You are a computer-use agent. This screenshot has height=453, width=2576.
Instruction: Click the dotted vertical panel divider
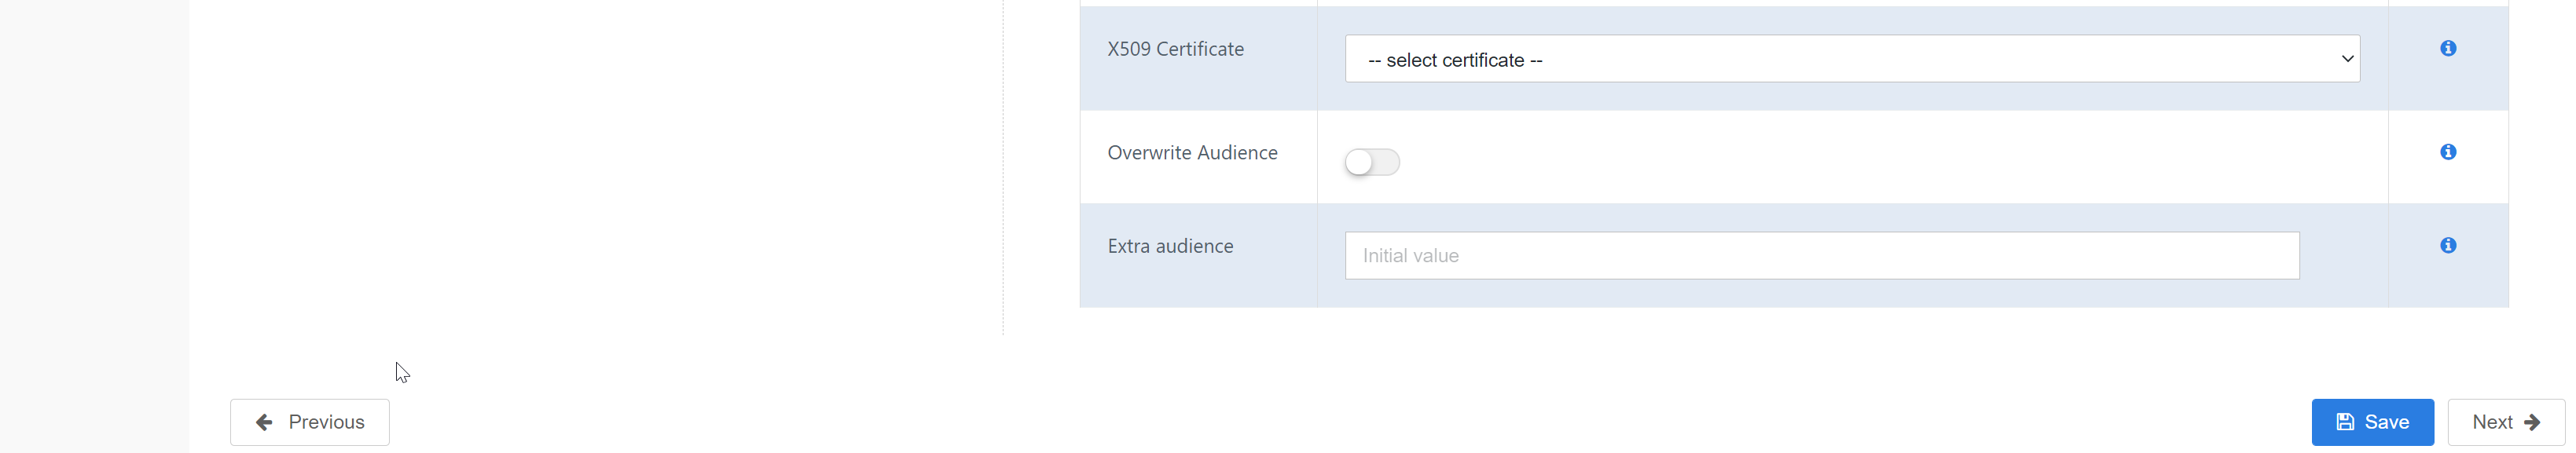pos(1003,167)
